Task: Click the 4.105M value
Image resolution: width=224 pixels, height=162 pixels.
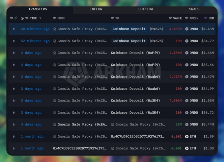Action: [x=176, y=29]
